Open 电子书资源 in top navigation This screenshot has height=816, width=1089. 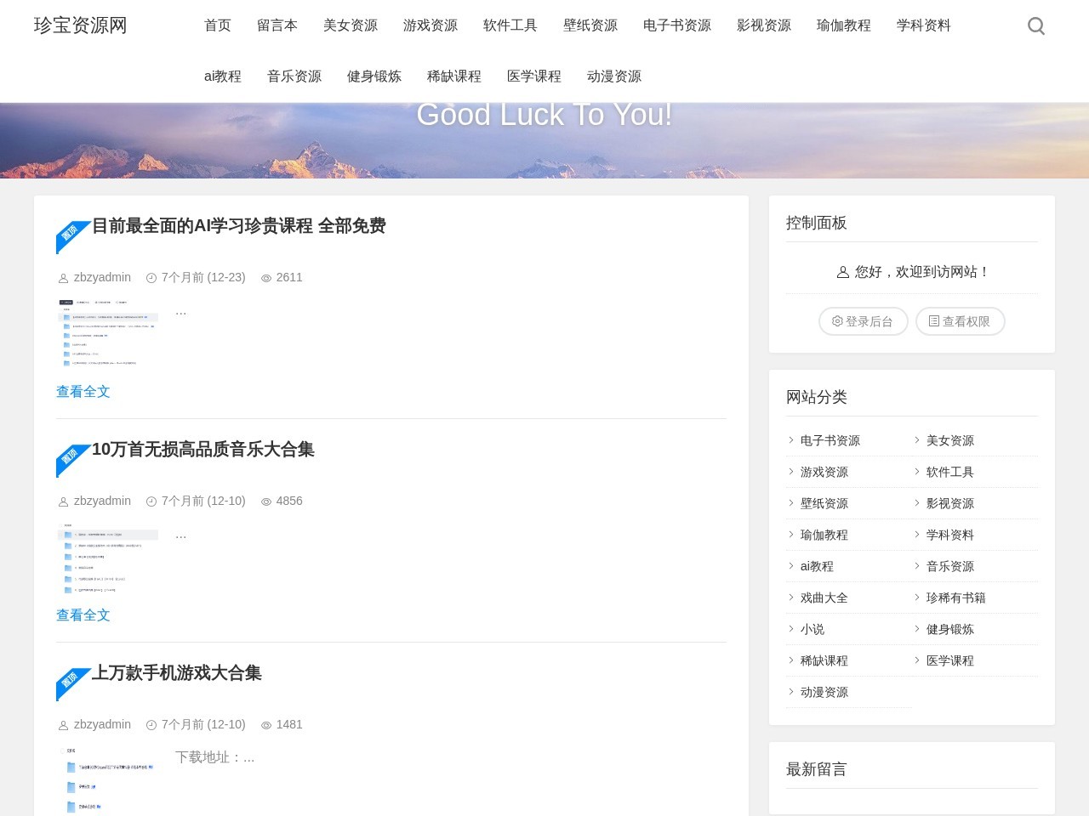pyautogui.click(x=677, y=25)
